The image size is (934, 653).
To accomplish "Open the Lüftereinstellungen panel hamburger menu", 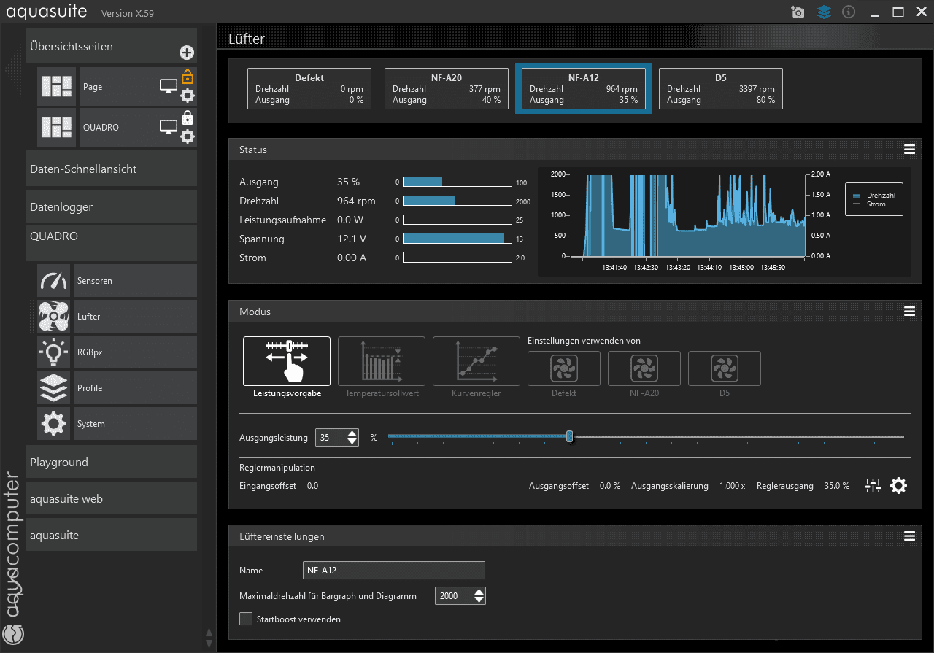I will (909, 536).
